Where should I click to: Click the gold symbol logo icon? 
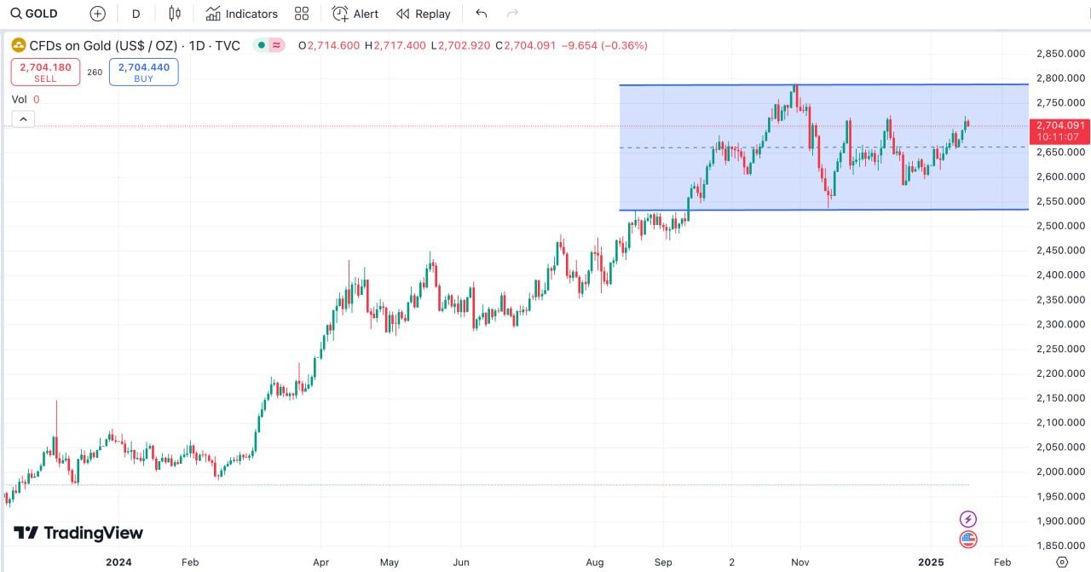coord(19,45)
